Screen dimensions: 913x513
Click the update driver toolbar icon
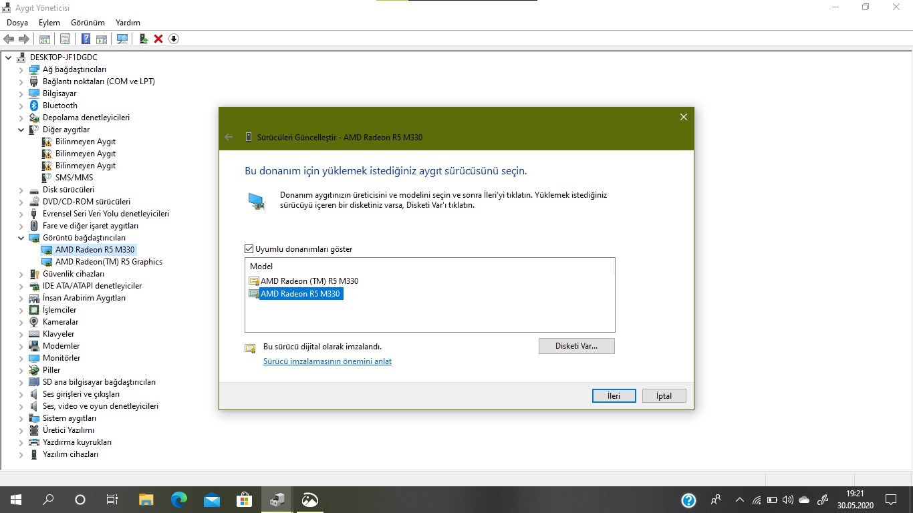click(144, 39)
